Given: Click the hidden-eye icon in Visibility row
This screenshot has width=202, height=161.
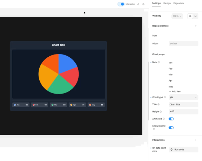Looking at the screenshot, I should tap(196, 16).
